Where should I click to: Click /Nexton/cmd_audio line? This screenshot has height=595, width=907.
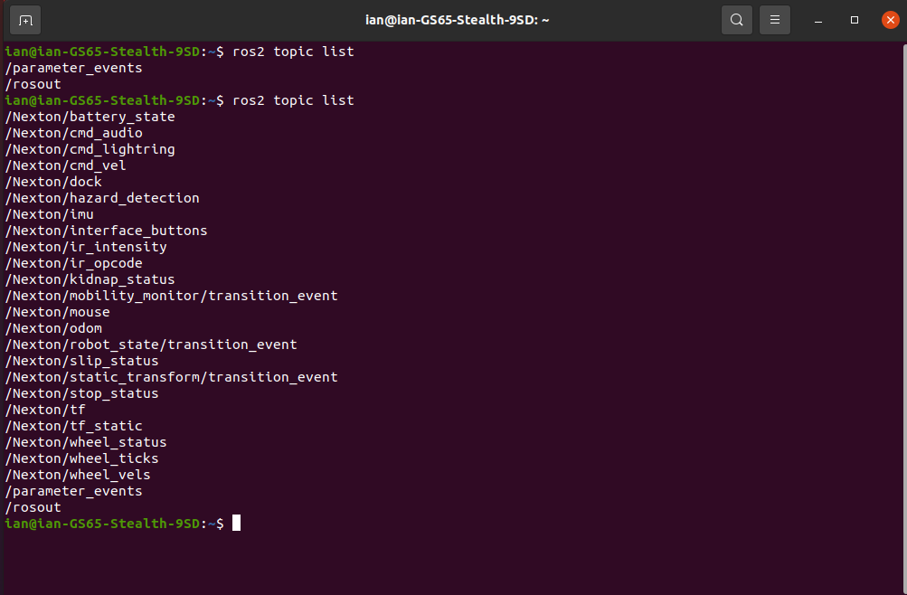click(74, 133)
